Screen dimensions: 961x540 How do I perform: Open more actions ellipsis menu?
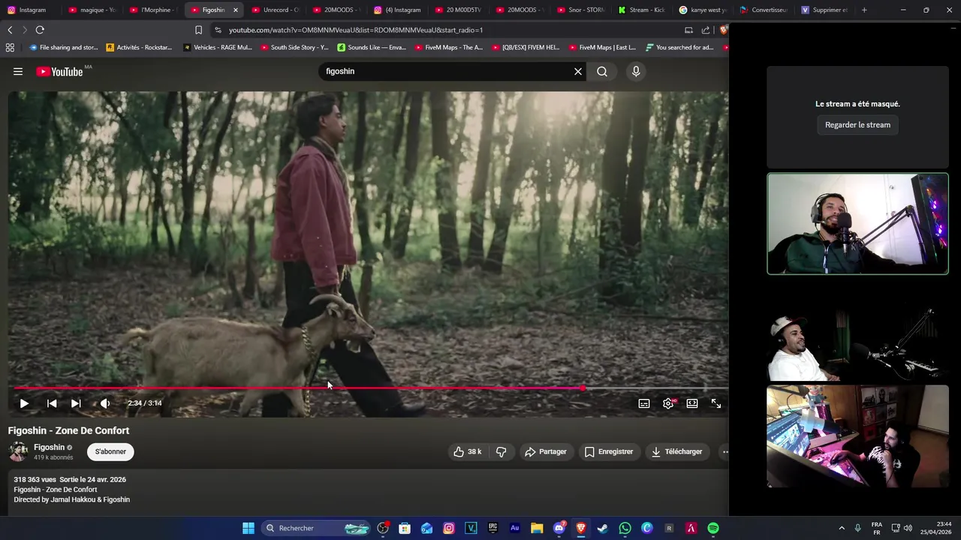[x=725, y=451]
